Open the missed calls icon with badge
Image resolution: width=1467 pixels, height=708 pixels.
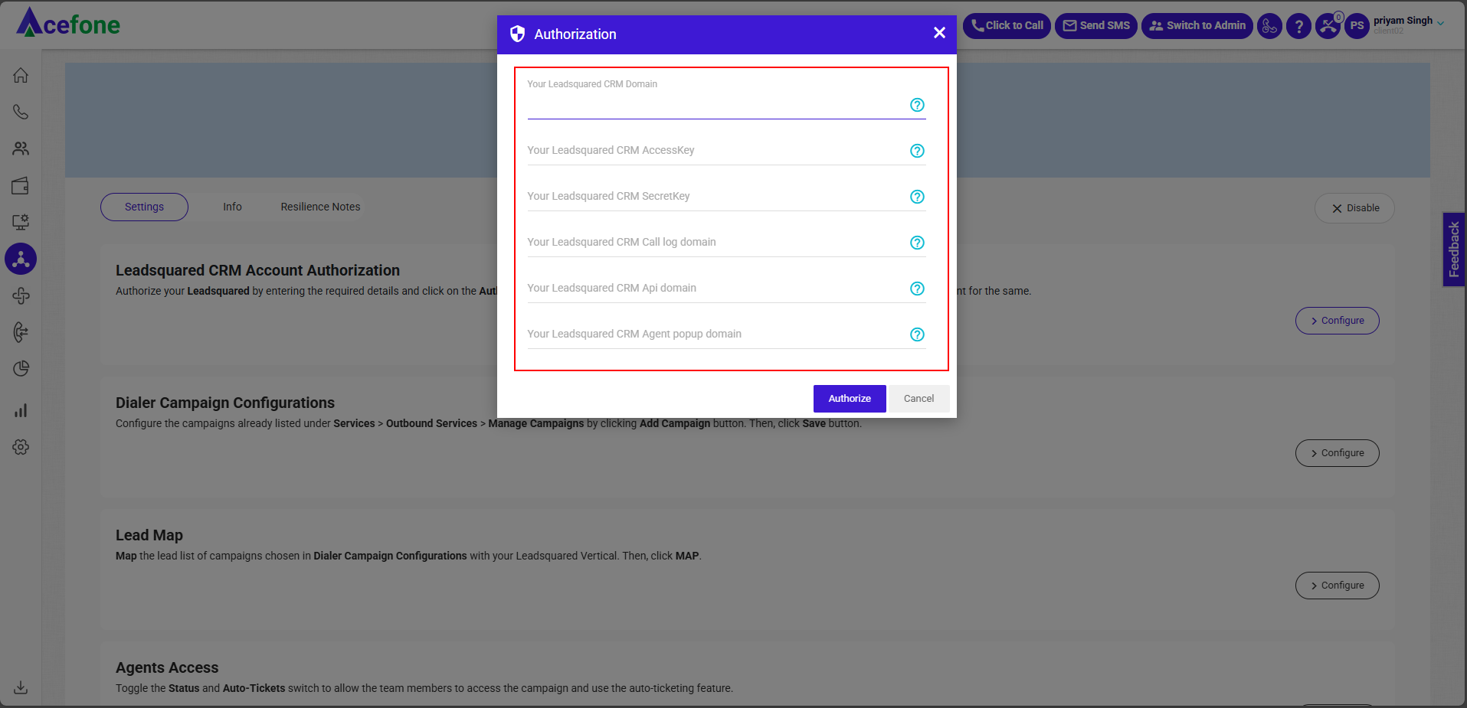[x=1328, y=26]
